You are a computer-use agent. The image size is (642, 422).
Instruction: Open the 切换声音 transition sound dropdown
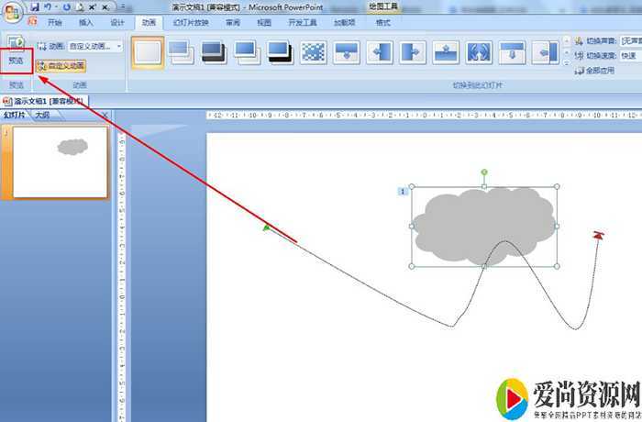(x=630, y=41)
